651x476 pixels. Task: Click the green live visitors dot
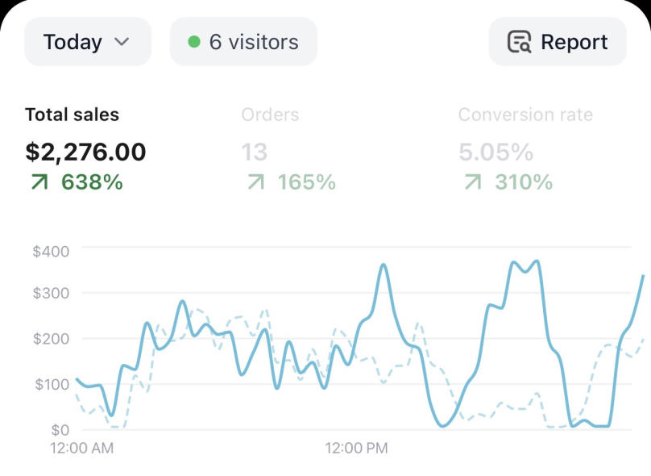tap(194, 42)
